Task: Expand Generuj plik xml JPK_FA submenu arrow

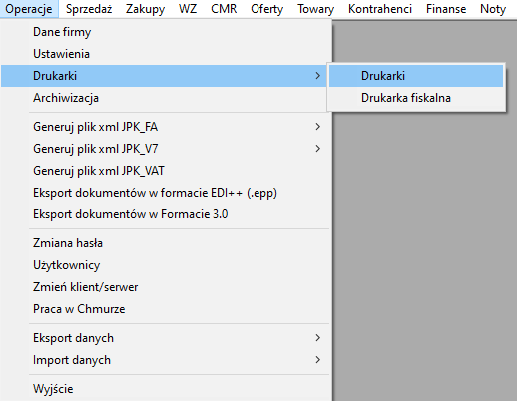Action: click(318, 127)
